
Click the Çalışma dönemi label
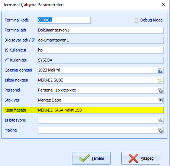(x=18, y=70)
